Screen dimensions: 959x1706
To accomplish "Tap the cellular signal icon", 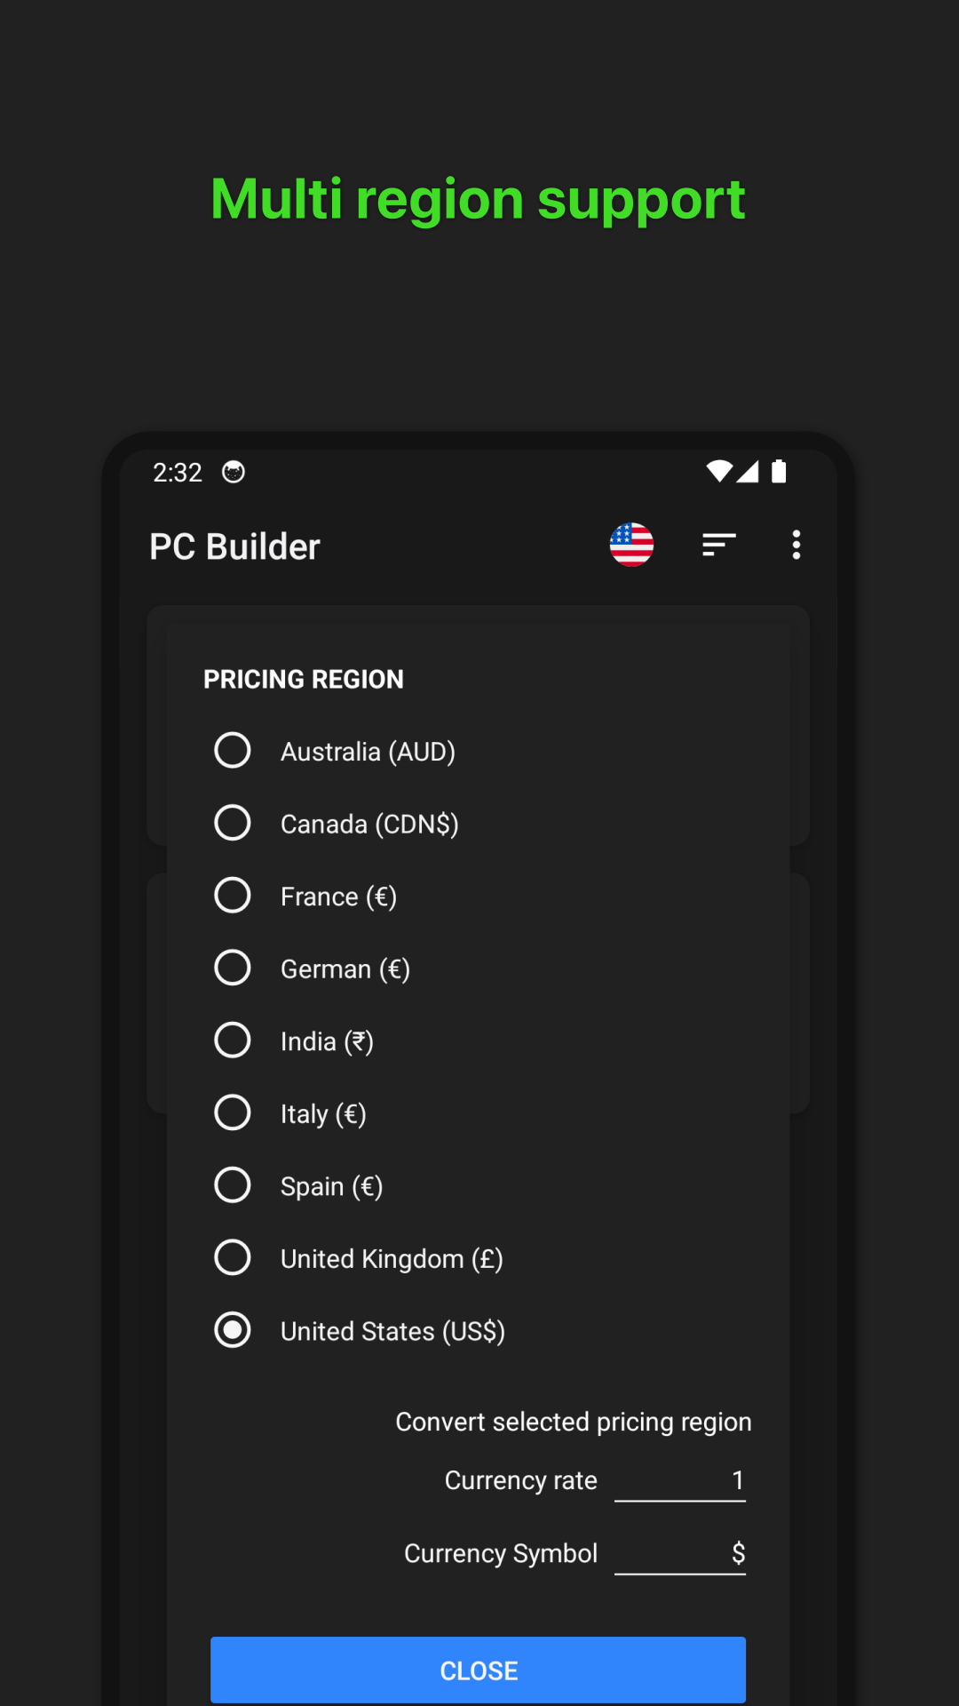I will pos(748,472).
